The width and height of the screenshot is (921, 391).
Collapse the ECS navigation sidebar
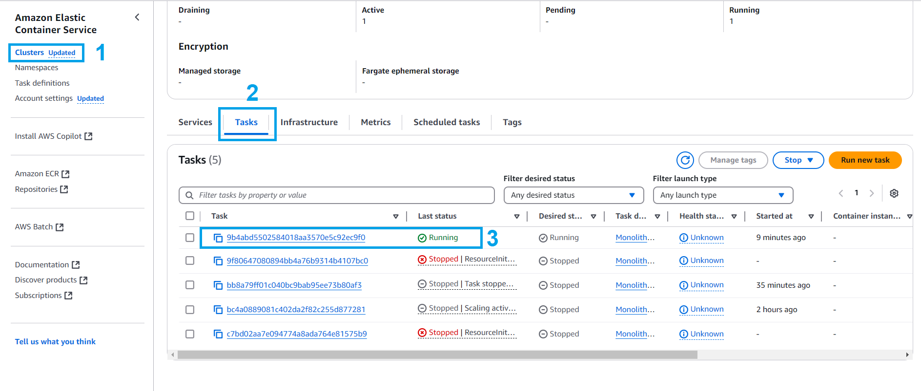(x=137, y=18)
